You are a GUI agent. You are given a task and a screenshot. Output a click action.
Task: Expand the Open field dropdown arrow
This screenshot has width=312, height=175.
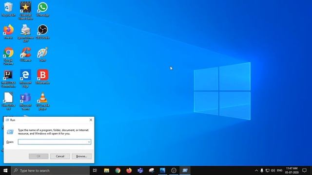click(89, 142)
